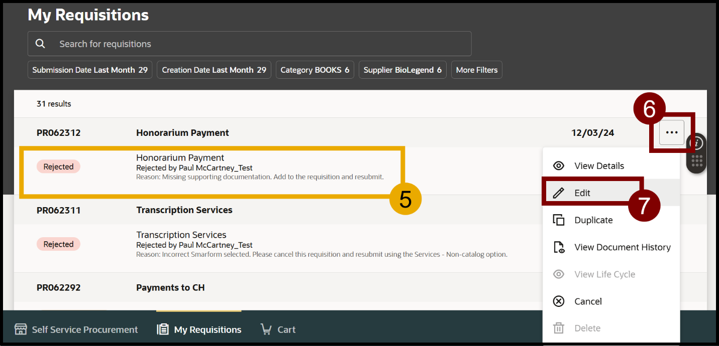The image size is (719, 346).
Task: Open actions menu for PR062312
Action: pyautogui.click(x=672, y=133)
